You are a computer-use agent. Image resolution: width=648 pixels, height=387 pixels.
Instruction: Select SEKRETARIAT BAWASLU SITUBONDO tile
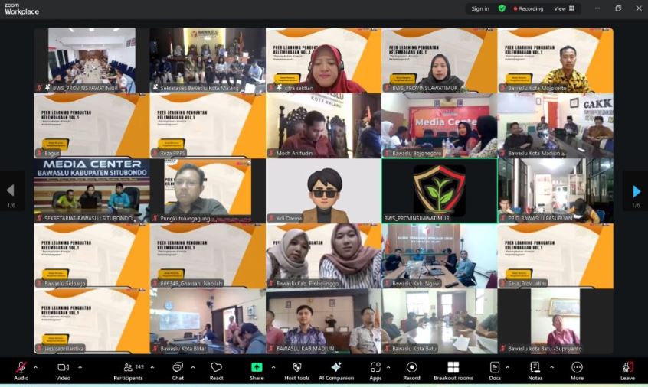pyautogui.click(x=92, y=190)
